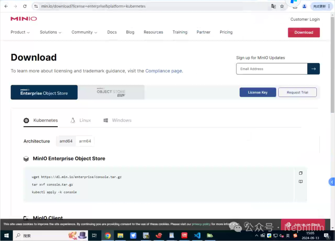Open the Windows platform tab

pyautogui.click(x=117, y=120)
